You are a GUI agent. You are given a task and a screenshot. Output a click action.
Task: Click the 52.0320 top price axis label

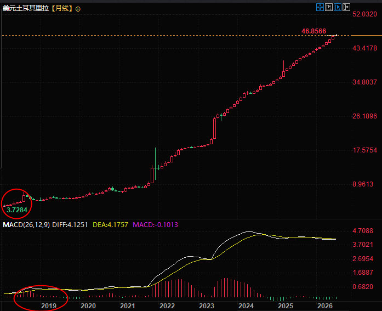364,14
